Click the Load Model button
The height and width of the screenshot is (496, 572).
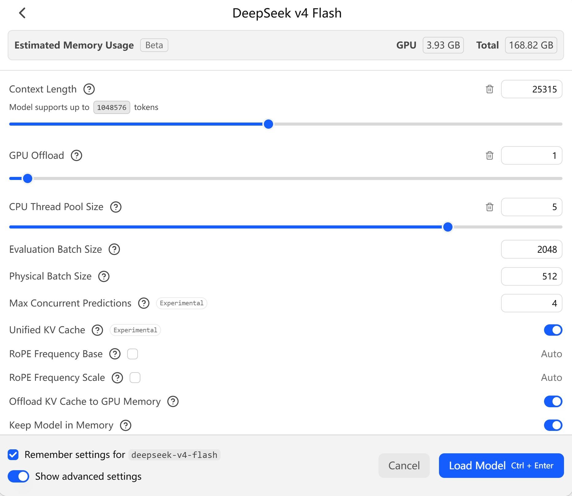501,466
